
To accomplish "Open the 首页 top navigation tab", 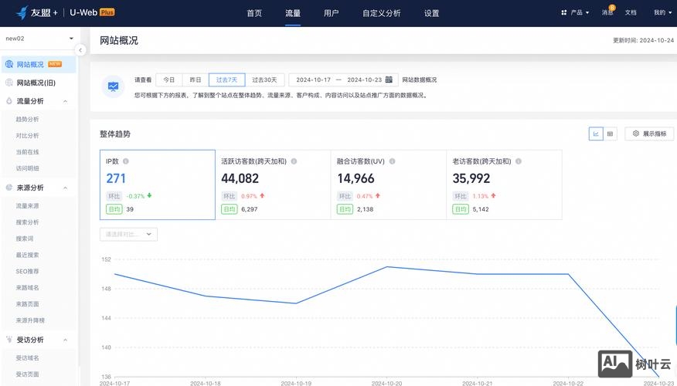I will click(254, 13).
